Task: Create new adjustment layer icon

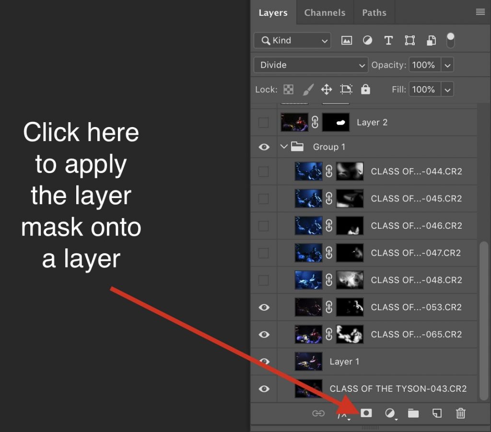Action: click(390, 413)
